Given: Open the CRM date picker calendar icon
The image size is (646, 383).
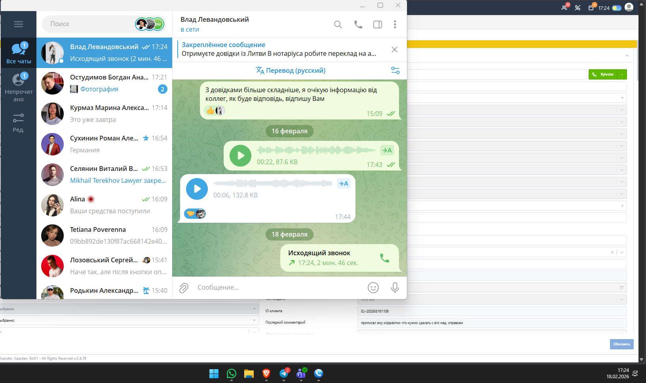Looking at the screenshot, I should click(x=621, y=287).
